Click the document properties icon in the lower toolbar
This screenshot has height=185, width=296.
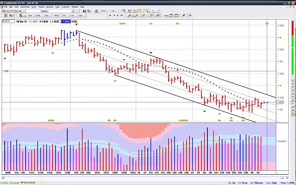pos(6,16)
